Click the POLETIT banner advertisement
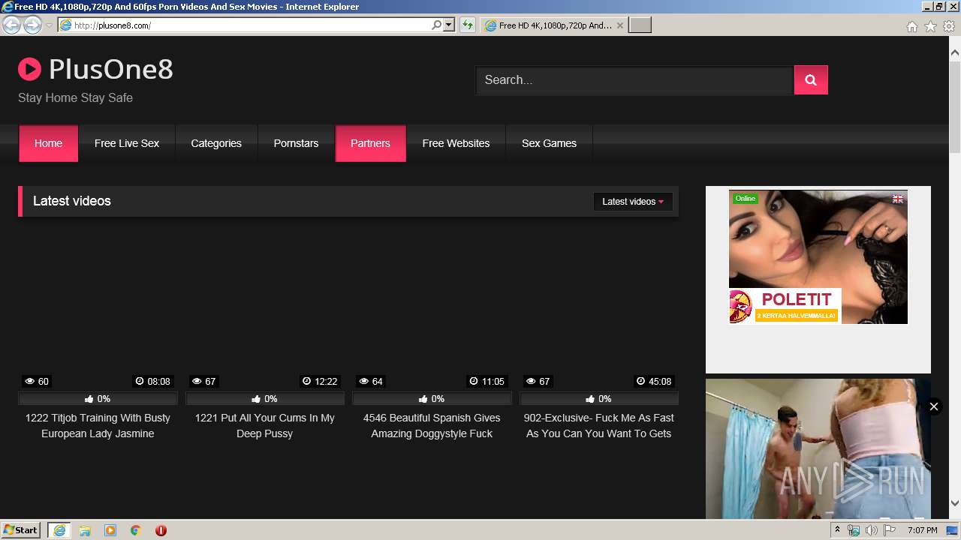Viewport: 961px width, 540px height. pyautogui.click(x=818, y=256)
